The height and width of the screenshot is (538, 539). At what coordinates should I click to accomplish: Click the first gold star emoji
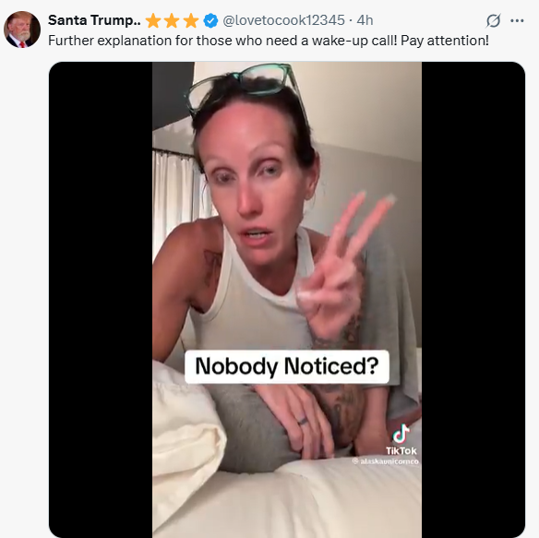click(x=153, y=20)
